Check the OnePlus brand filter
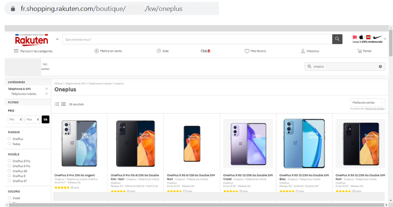This screenshot has height=207, width=393. pyautogui.click(x=9, y=139)
